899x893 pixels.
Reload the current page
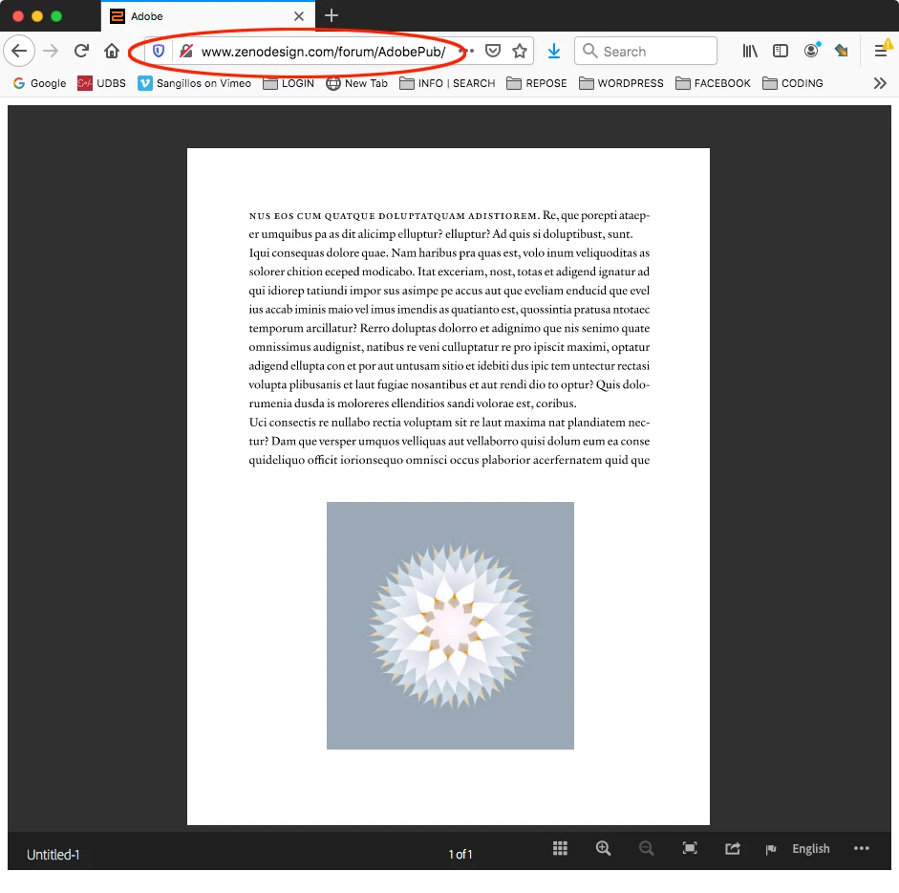tap(81, 51)
